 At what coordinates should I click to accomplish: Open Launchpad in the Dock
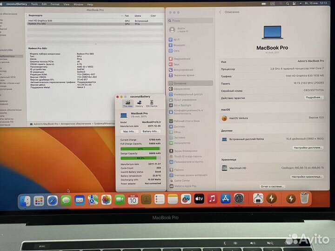coord(39,201)
